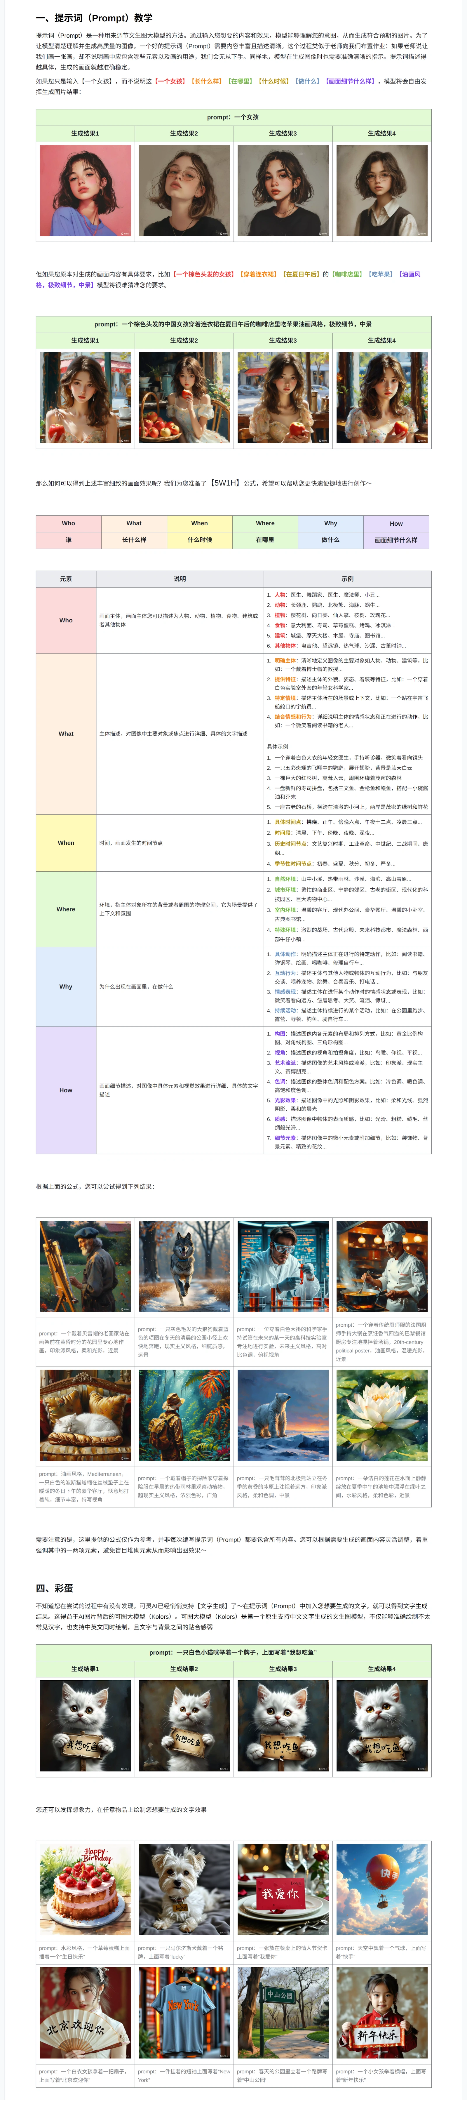Click the What cell in 5W1H table
Viewport: 467px width, 2109px height.
coord(134,523)
